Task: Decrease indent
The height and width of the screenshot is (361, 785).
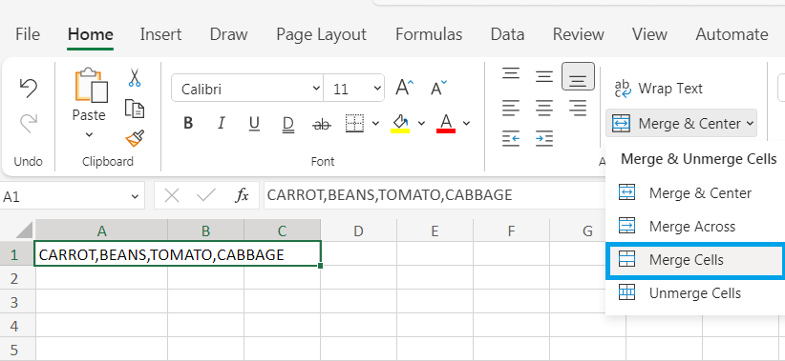Action: click(511, 138)
